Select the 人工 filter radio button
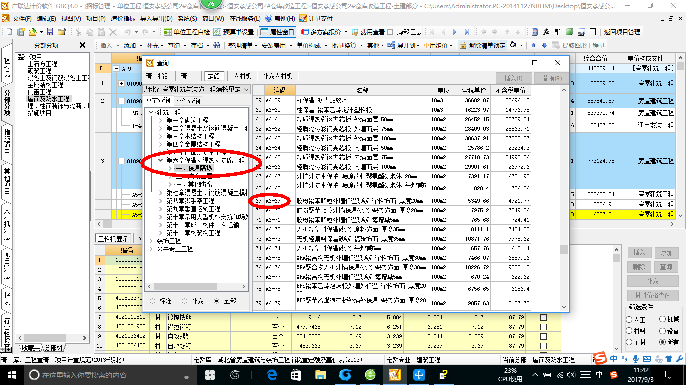This screenshot has width=686, height=385. click(x=630, y=320)
